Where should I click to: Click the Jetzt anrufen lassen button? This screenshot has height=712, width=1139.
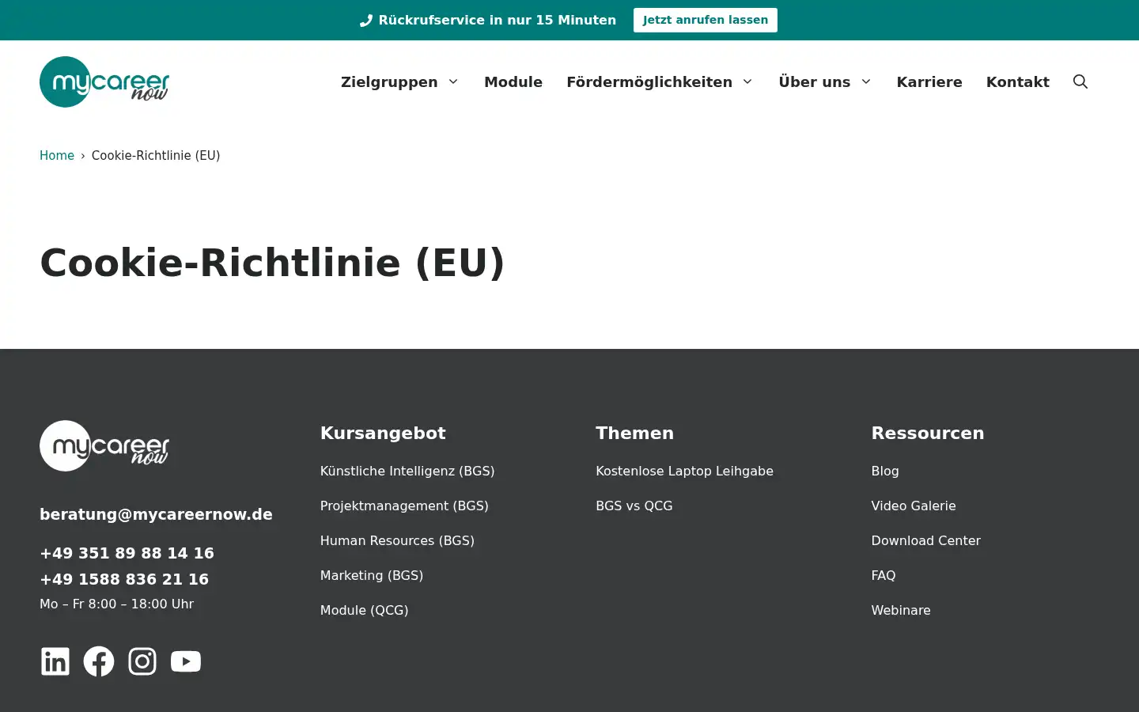pyautogui.click(x=706, y=20)
